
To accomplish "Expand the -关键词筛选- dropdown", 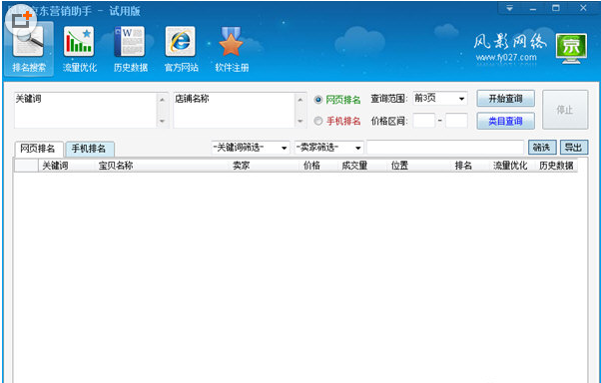I will (x=251, y=148).
